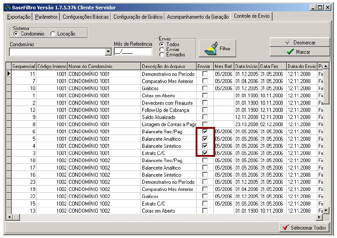Open the Acompanhamento da Geração tab
This screenshot has width=337, height=238.
(198, 17)
